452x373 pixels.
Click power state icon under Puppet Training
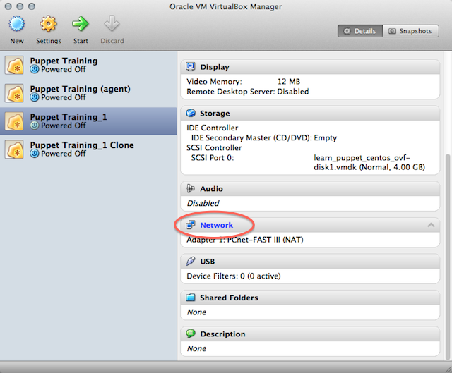point(35,69)
